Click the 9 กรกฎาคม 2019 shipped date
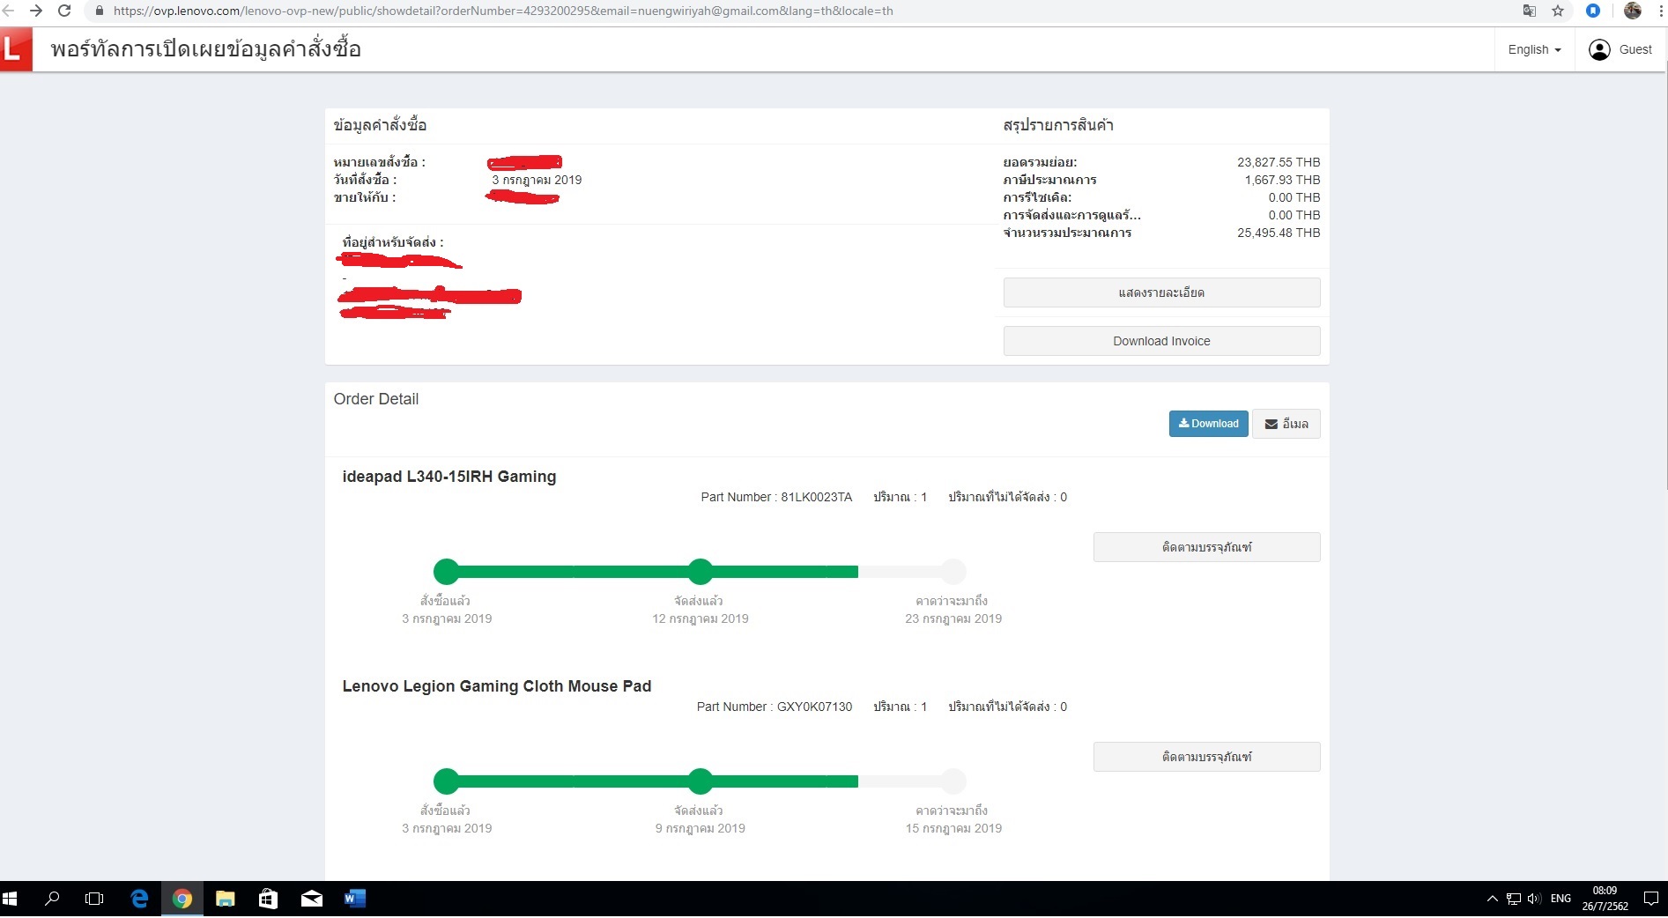 (701, 828)
